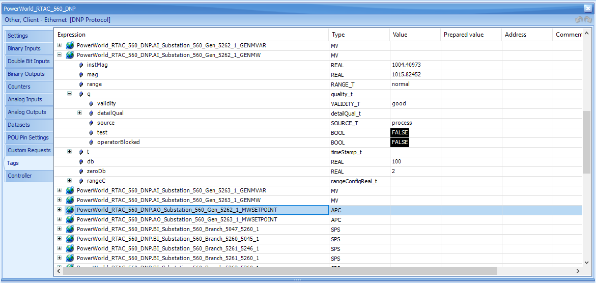
Task: Click the globe icon of 5263_1_GENMW tag
Action: pyautogui.click(x=70, y=200)
